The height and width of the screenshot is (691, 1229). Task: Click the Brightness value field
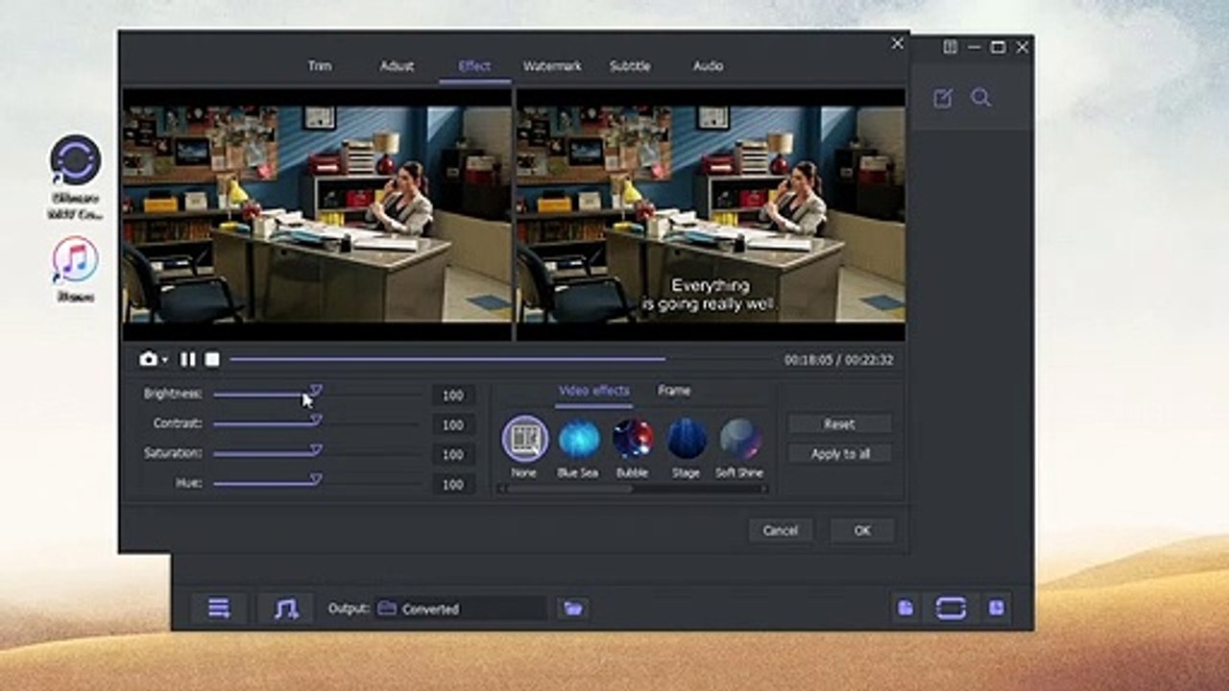(453, 395)
